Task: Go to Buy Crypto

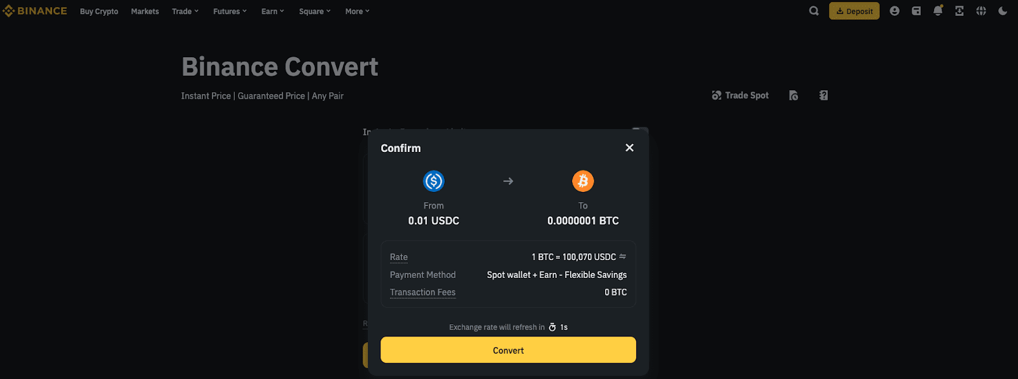Action: point(99,11)
